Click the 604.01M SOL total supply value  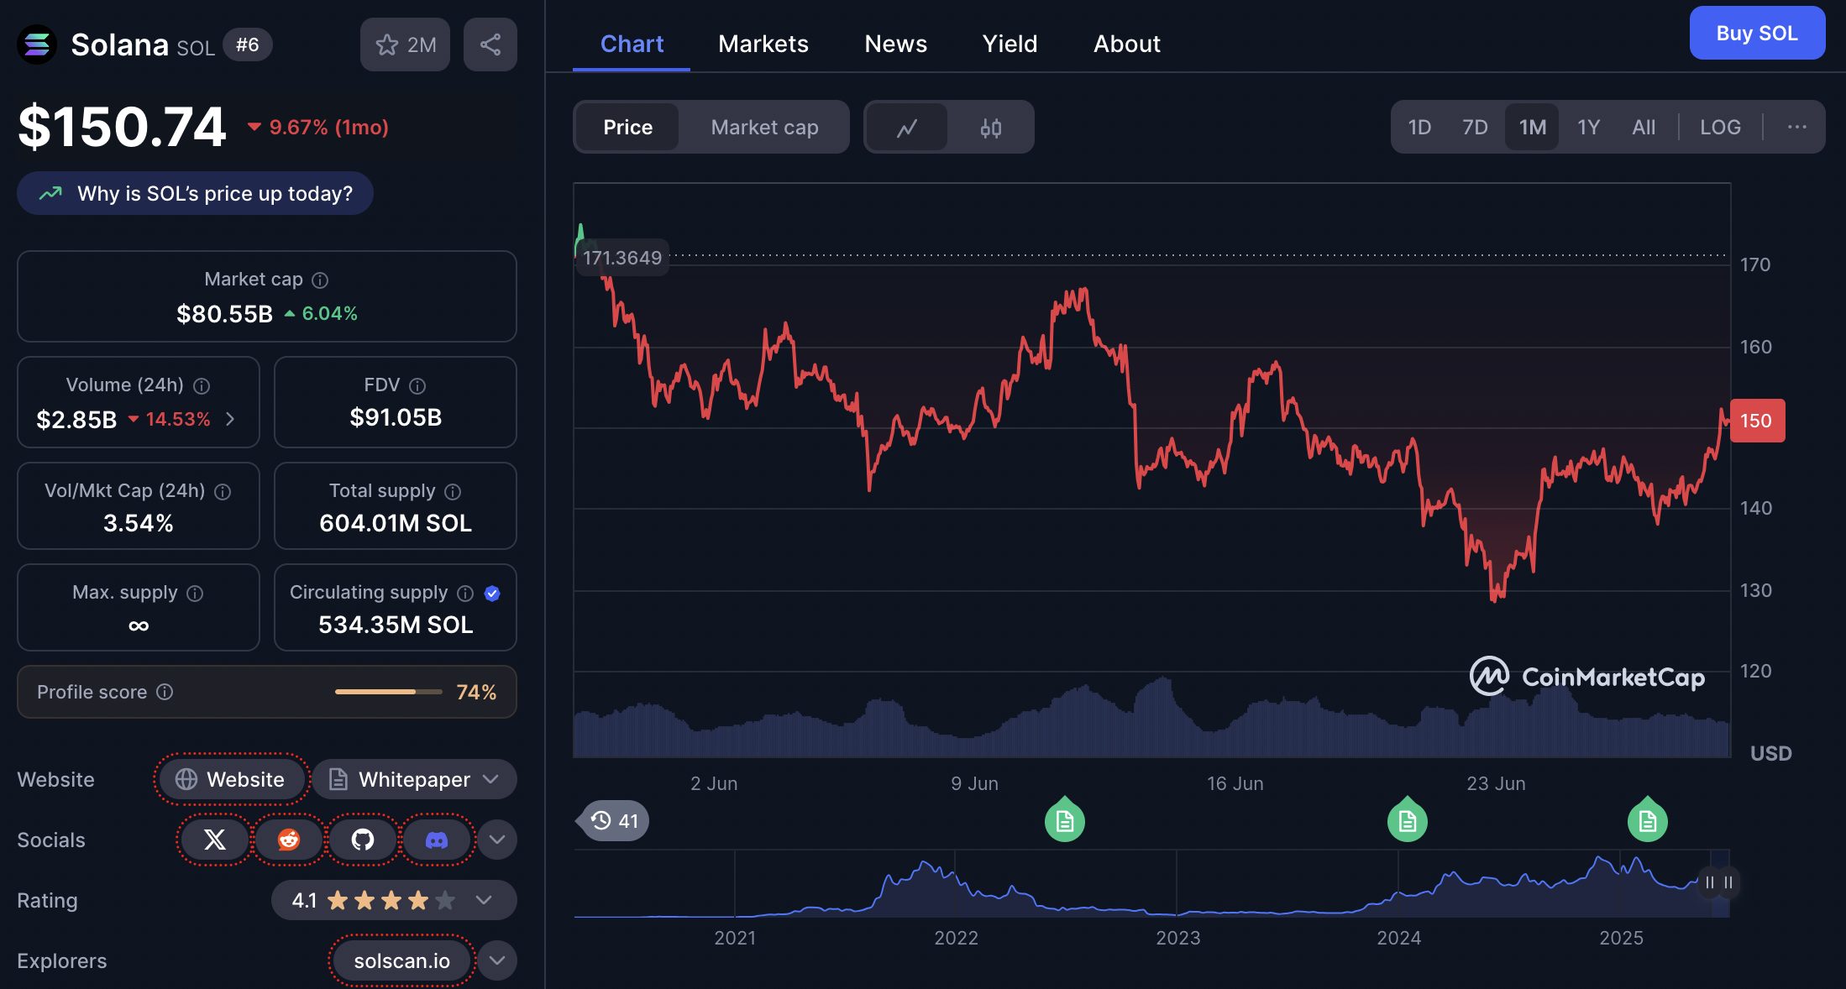point(396,523)
